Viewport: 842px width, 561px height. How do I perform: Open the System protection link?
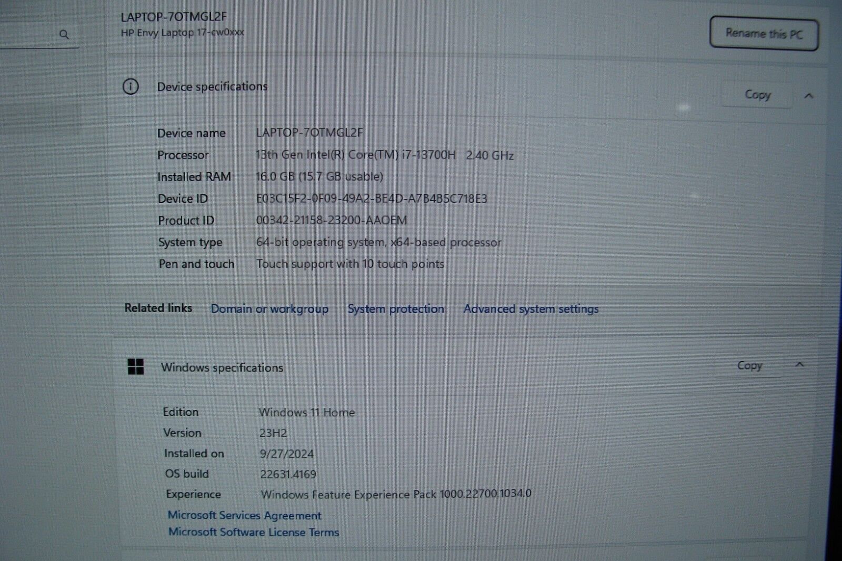[396, 309]
